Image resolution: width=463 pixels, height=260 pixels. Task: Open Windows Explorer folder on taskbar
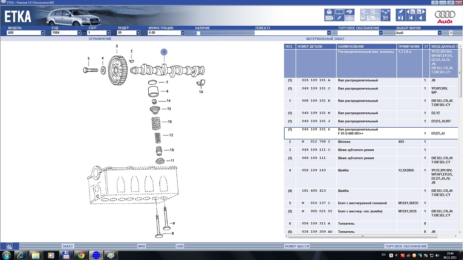pyautogui.click(x=35, y=255)
